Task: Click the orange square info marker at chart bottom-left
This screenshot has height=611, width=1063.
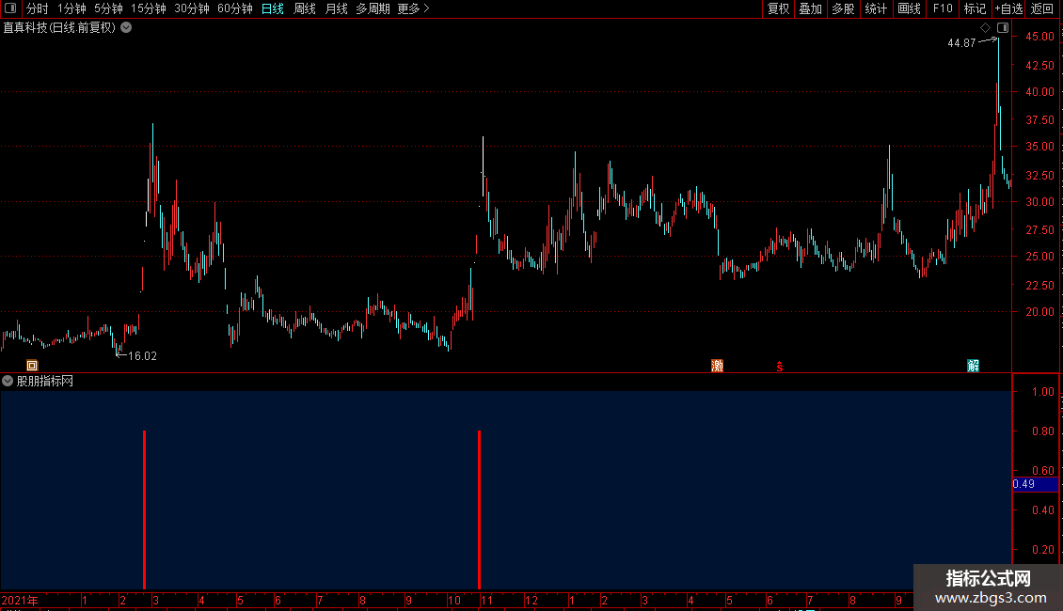Action: click(x=32, y=366)
